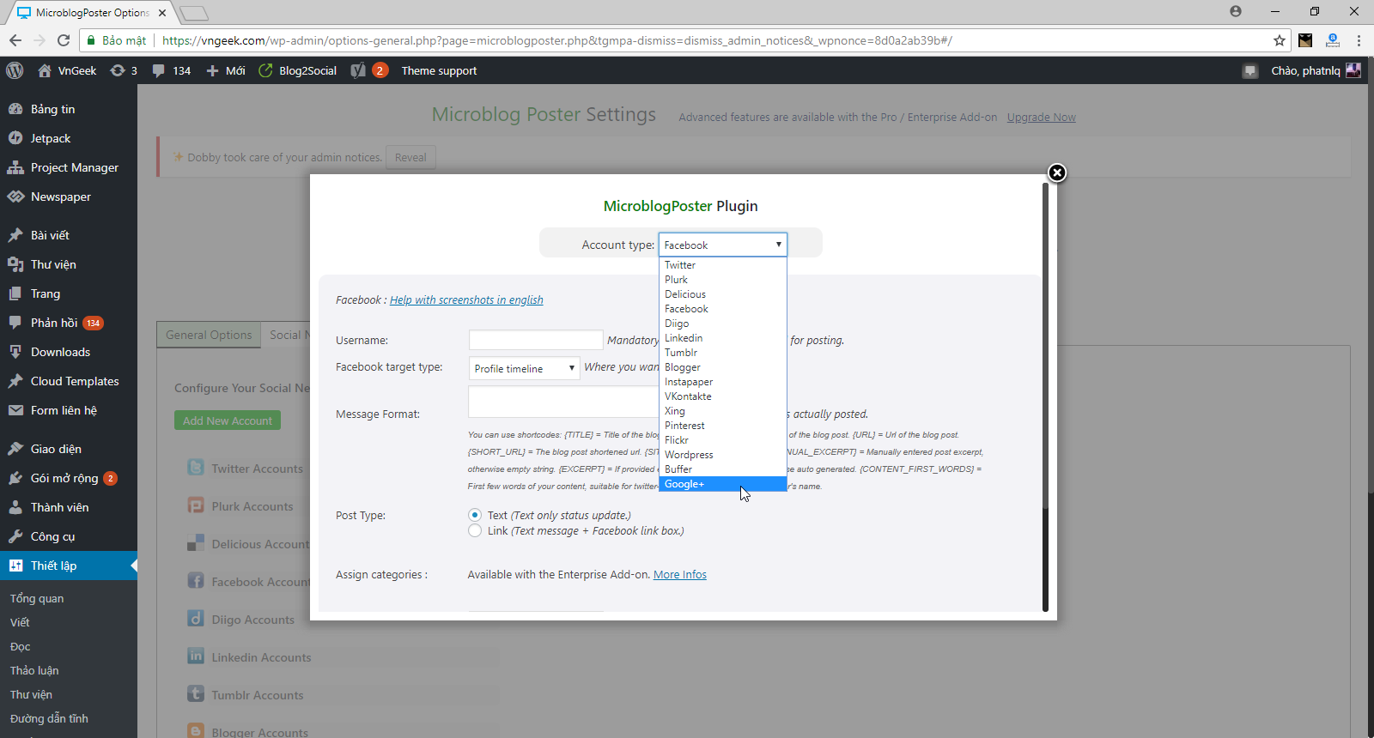This screenshot has width=1374, height=738.
Task: Bookmark this page with the star
Action: point(1280,40)
